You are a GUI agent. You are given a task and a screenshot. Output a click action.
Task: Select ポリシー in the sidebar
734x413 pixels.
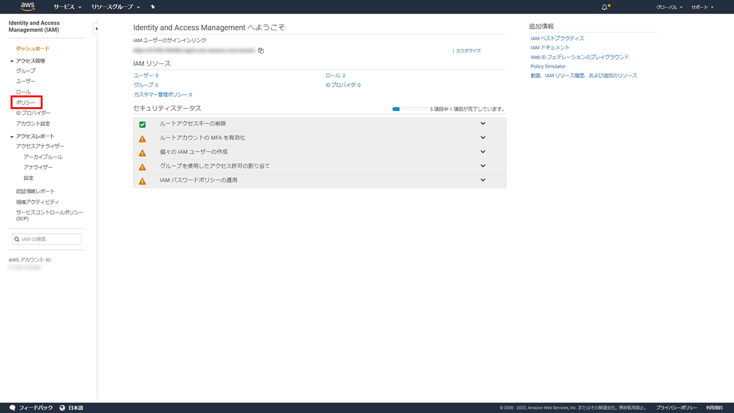pyautogui.click(x=26, y=103)
